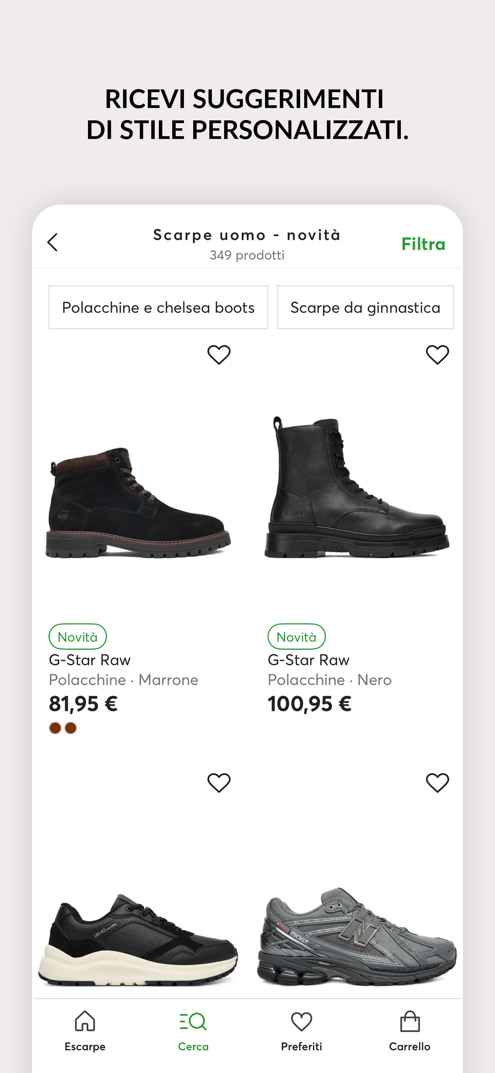Favorite the grey New Balance sneaker
Image resolution: width=495 pixels, height=1073 pixels.
tap(438, 783)
